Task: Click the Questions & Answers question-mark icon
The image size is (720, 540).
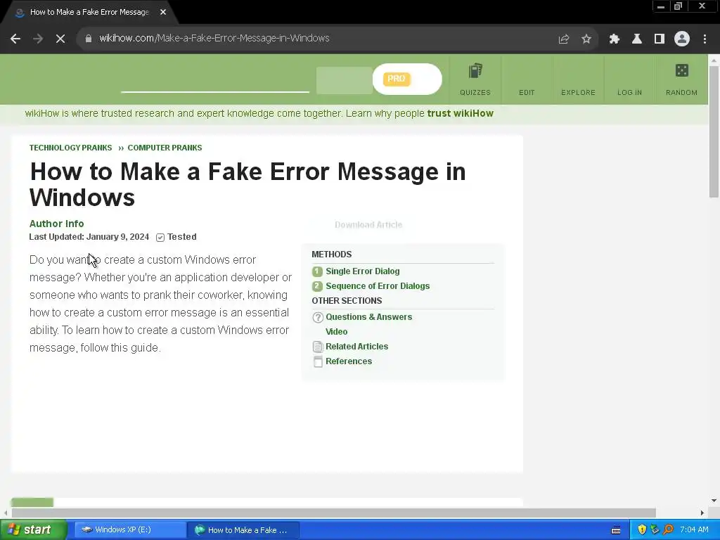Action: (x=318, y=317)
